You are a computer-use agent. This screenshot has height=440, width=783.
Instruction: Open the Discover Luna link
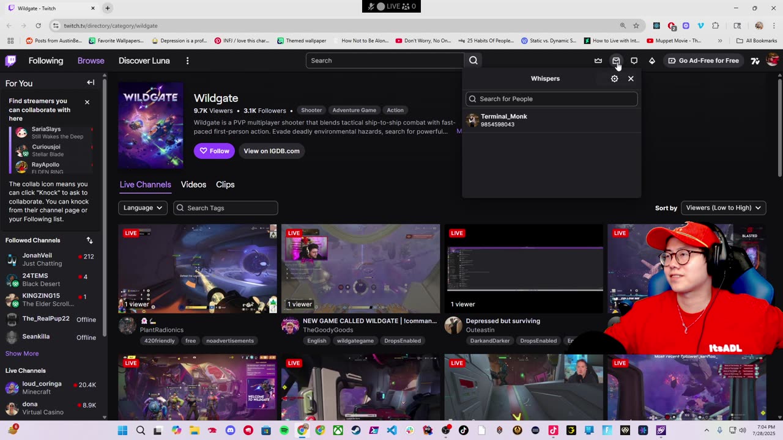pyautogui.click(x=144, y=61)
